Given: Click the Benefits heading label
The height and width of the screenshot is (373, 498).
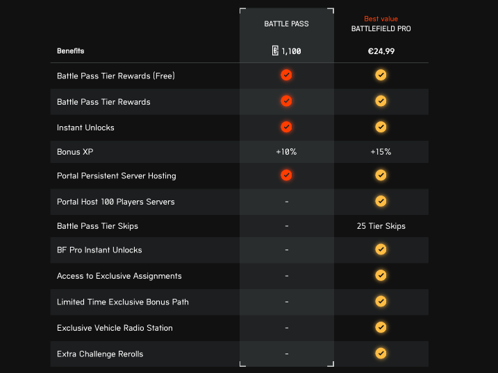Looking at the screenshot, I should [x=70, y=51].
